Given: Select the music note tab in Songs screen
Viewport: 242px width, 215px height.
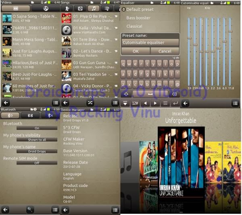Looking at the screenshot, I should (94, 8).
